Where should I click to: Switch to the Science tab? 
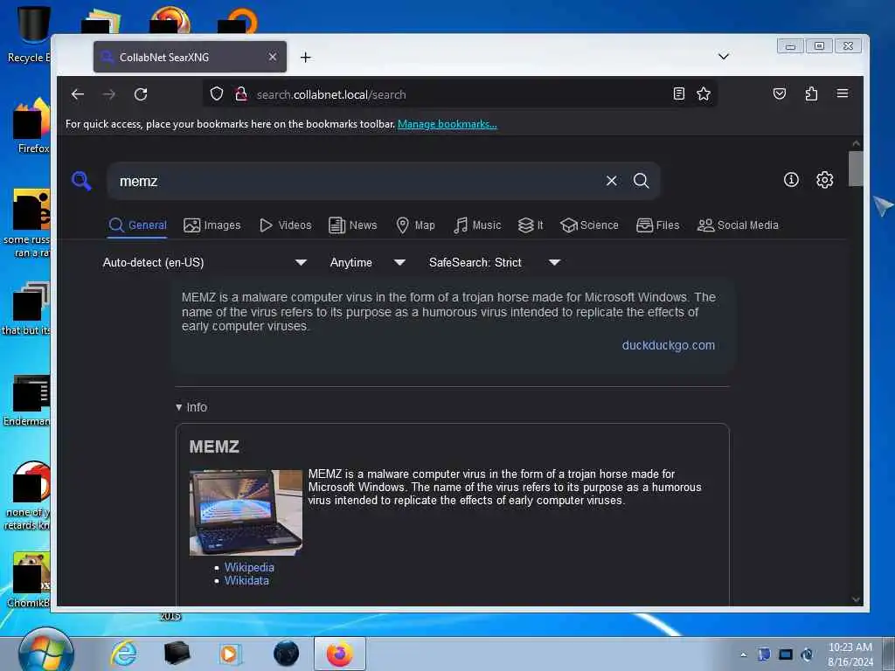click(589, 225)
